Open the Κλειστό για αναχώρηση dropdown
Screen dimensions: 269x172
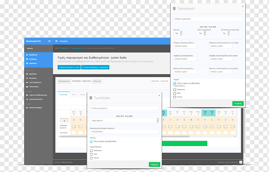[225, 33]
